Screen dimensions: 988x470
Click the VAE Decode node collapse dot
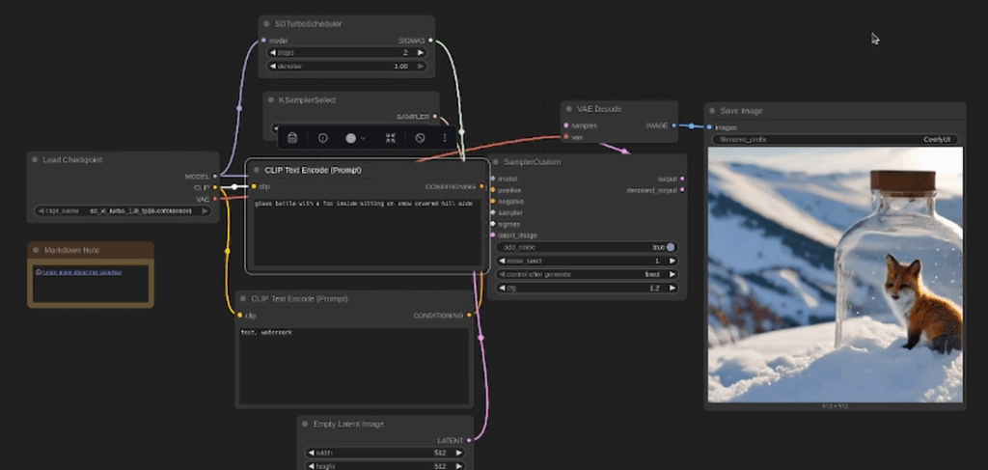570,110
